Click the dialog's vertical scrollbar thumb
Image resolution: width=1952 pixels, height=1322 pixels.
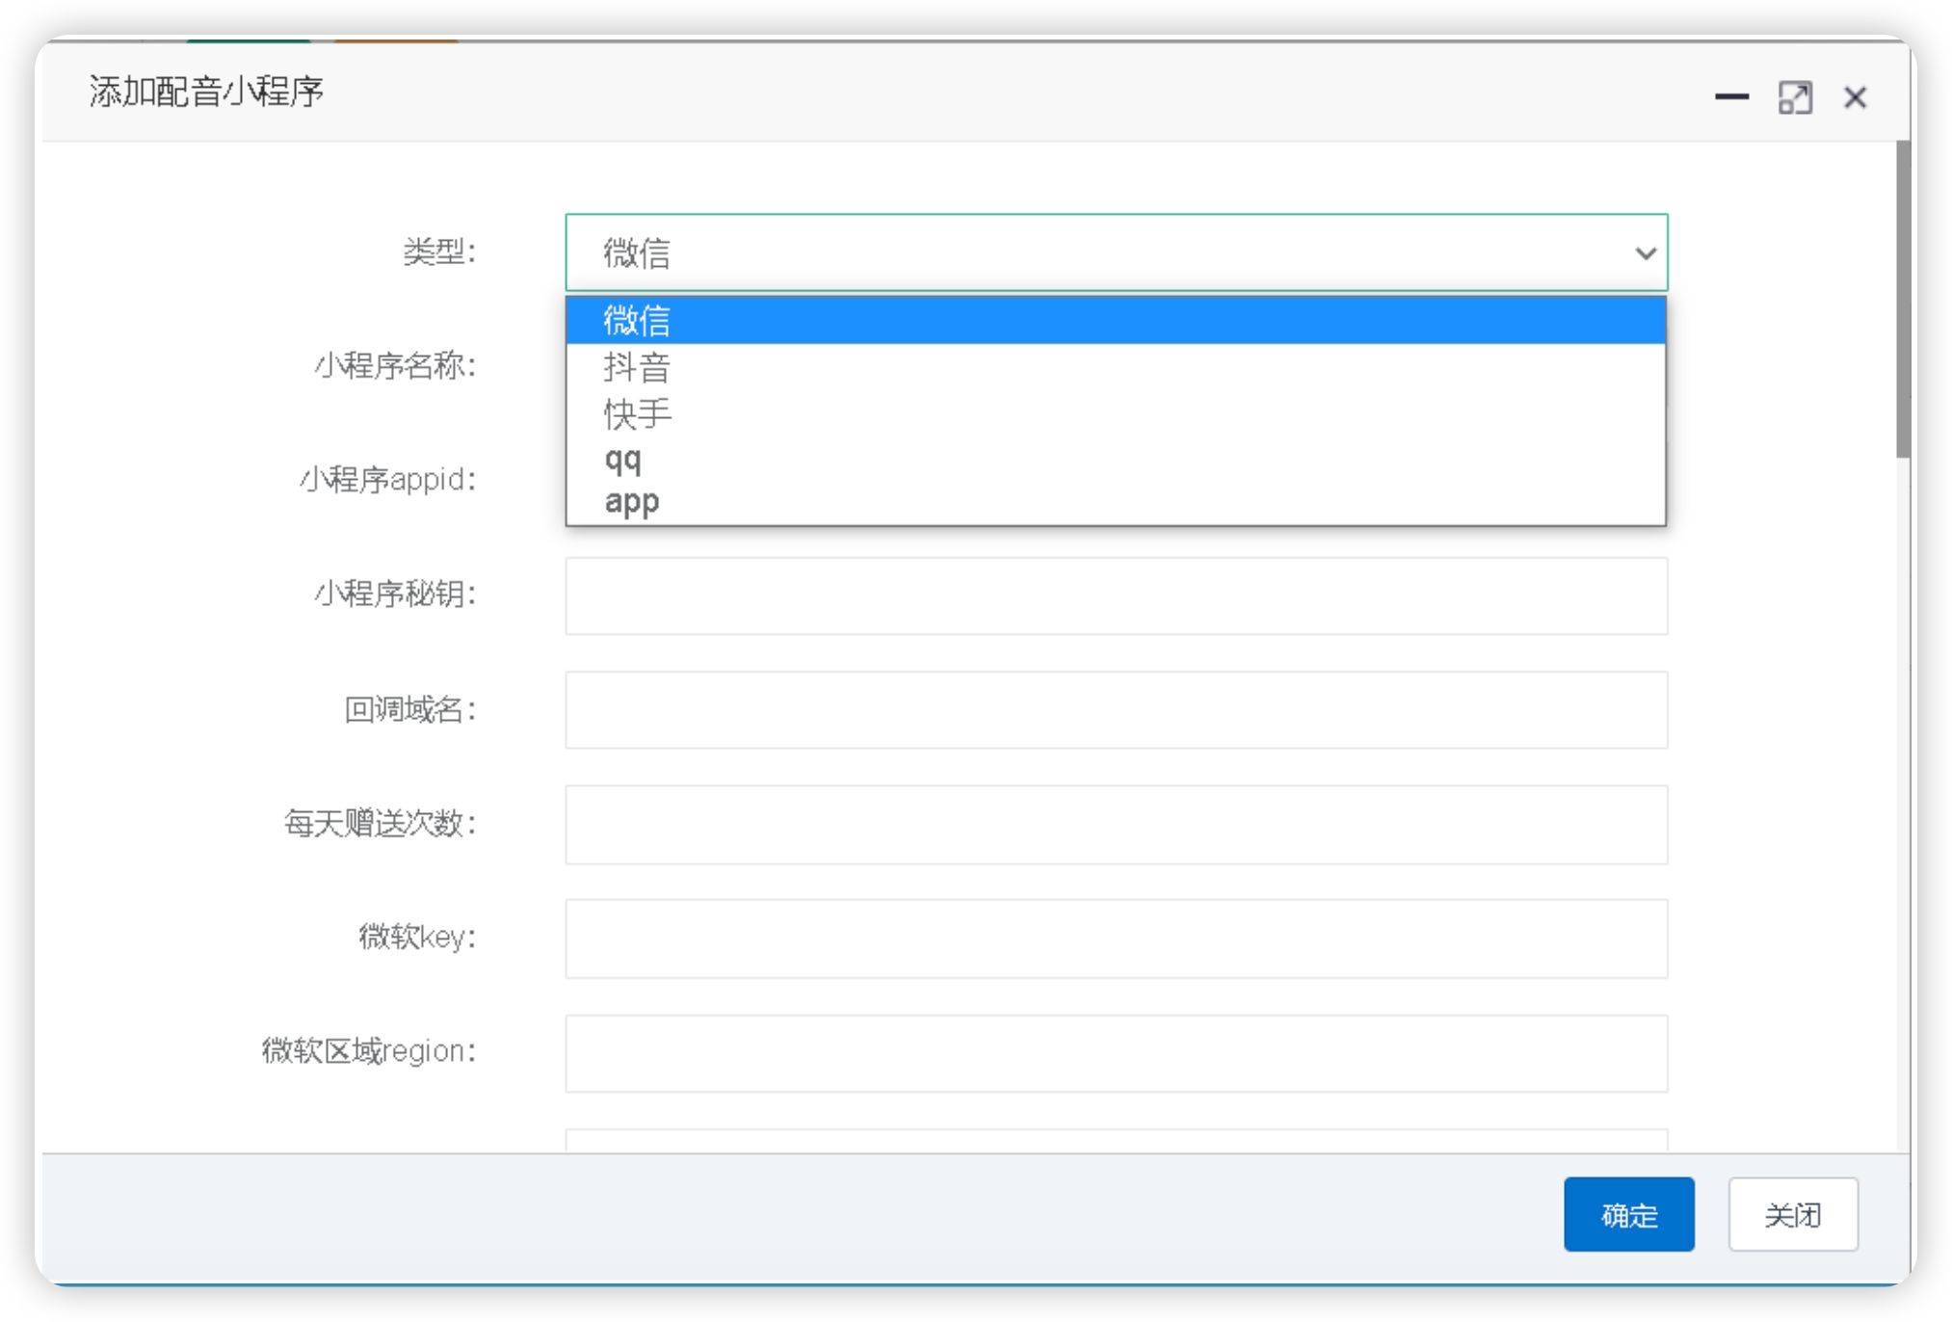click(1902, 299)
